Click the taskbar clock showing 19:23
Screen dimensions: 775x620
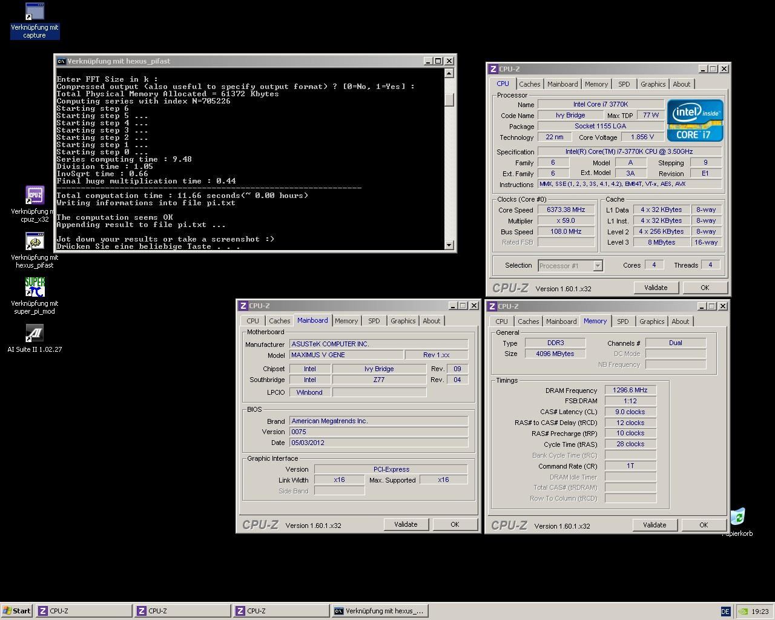[x=760, y=612]
